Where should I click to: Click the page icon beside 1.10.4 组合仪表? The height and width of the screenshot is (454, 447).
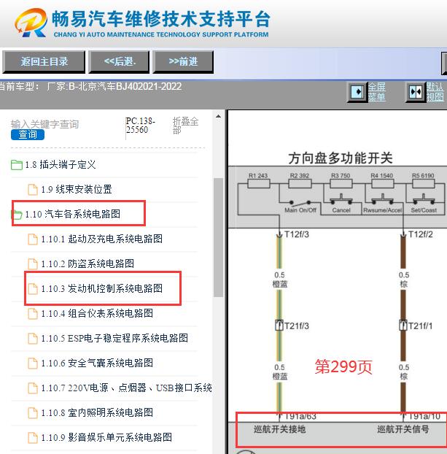click(33, 314)
